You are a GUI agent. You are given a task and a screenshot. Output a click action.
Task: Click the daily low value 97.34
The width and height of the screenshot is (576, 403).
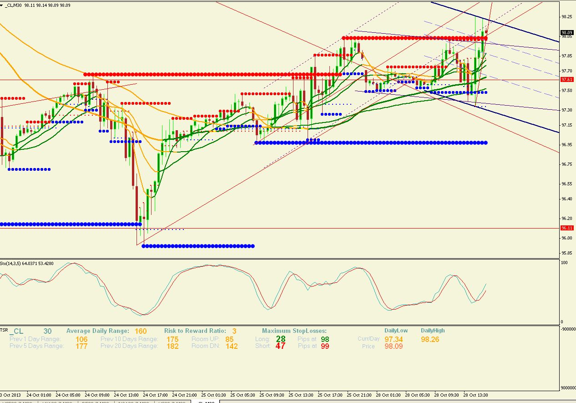point(394,339)
